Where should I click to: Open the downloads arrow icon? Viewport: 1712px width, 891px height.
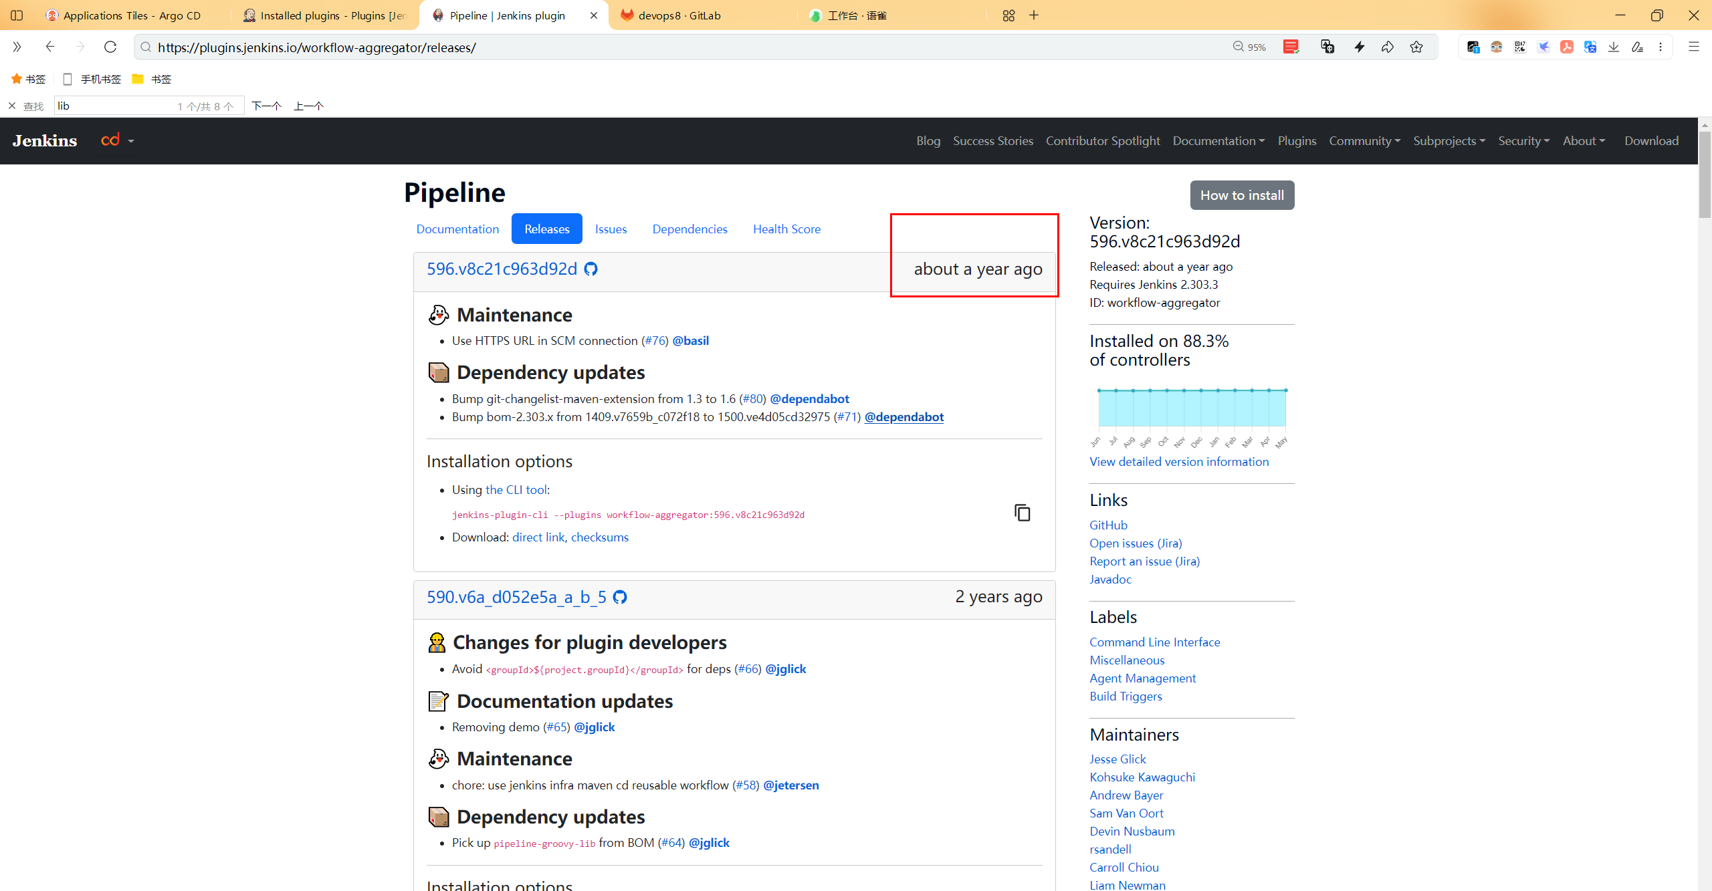(1614, 47)
